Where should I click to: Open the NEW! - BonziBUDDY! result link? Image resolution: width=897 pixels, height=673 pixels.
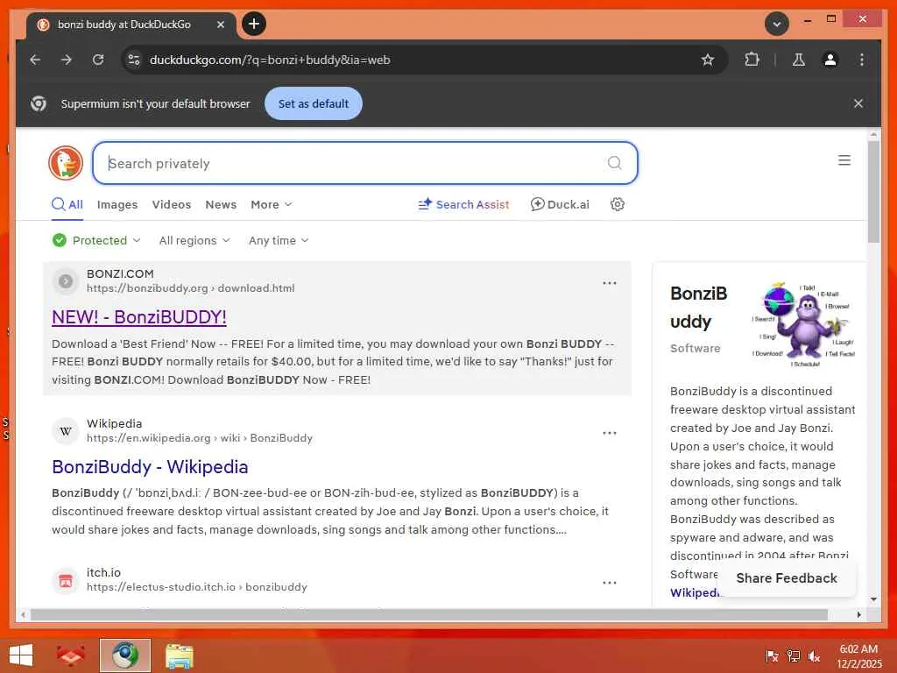point(139,317)
